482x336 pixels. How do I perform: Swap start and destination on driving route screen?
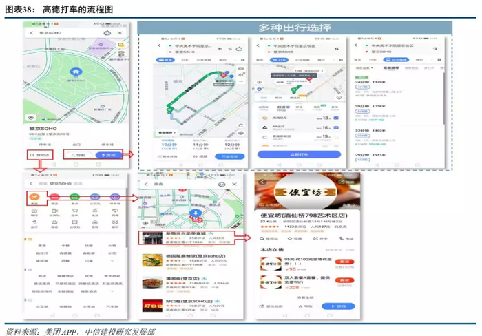(229, 49)
